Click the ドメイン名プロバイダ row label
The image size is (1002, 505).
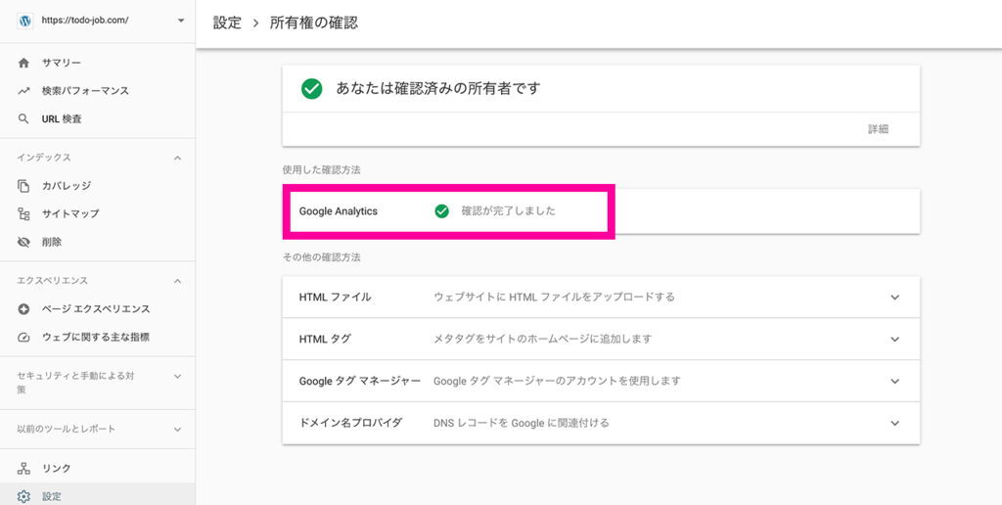point(351,423)
